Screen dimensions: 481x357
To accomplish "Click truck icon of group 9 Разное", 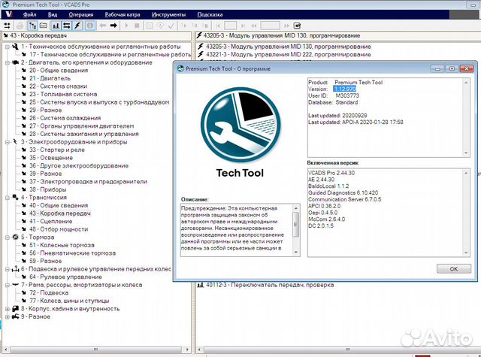I will point(15,317).
